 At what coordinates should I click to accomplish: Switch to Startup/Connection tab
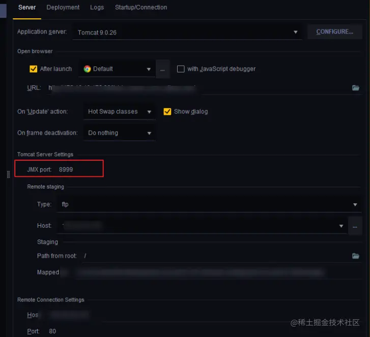(141, 8)
